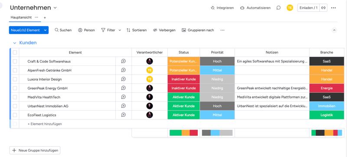Click Priorität summary color bar
This screenshot has width=347, height=157.
217,133
